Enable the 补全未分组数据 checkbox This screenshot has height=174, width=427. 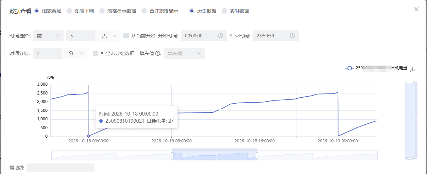tap(96, 53)
